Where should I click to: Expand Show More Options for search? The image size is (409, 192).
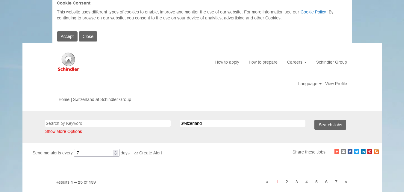pyautogui.click(x=63, y=131)
